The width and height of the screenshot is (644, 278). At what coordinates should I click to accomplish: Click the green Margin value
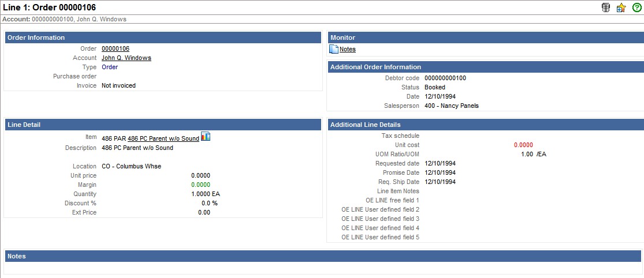(200, 185)
